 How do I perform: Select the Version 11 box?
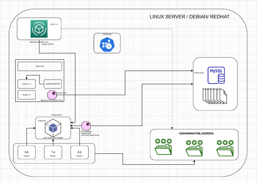point(27,95)
